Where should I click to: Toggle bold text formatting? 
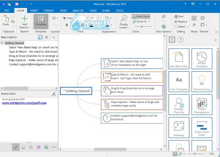(67, 25)
